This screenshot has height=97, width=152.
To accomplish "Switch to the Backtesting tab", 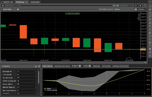I will [22, 2].
